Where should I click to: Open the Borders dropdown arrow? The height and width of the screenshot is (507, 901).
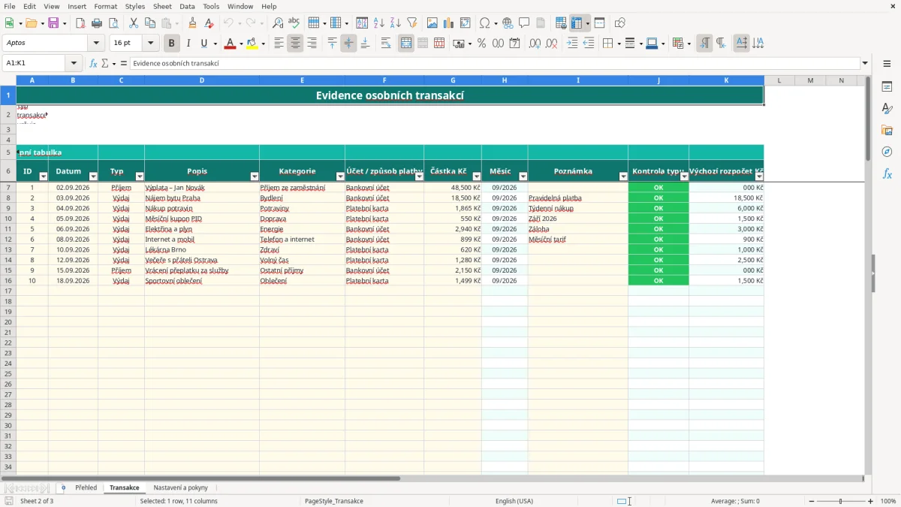(618, 44)
